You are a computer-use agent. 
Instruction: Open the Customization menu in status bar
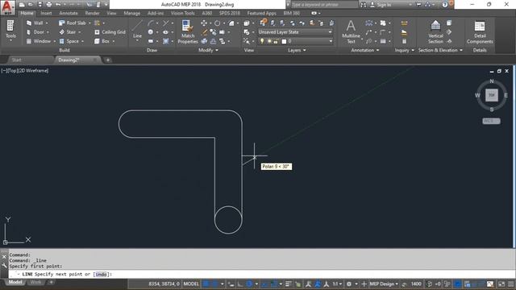510,284
